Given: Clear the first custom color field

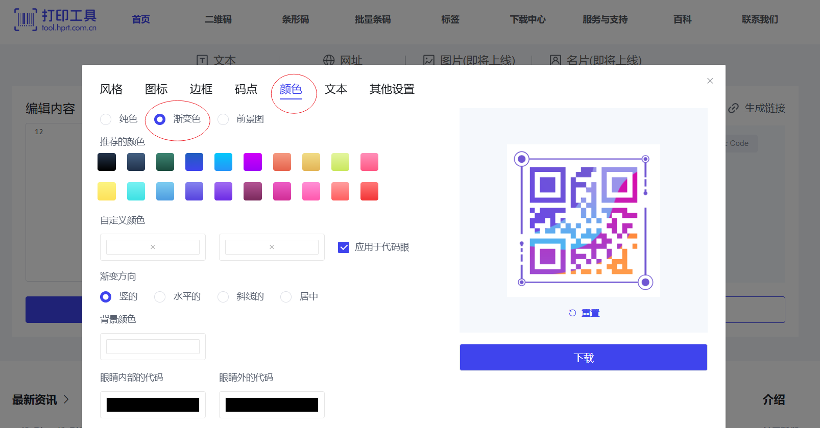Looking at the screenshot, I should [153, 247].
